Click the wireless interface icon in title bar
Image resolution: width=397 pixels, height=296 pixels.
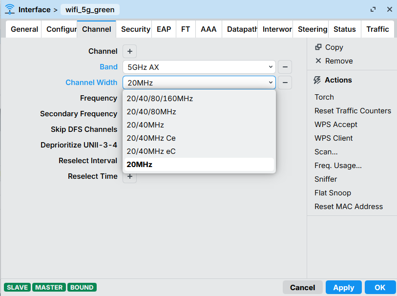coord(10,9)
